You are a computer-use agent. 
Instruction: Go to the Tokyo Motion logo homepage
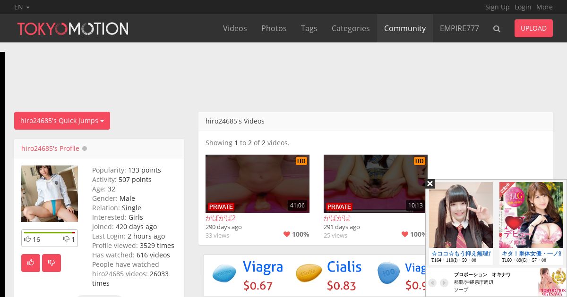pos(73,29)
